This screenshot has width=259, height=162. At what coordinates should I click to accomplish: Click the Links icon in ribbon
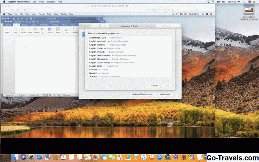66,30
